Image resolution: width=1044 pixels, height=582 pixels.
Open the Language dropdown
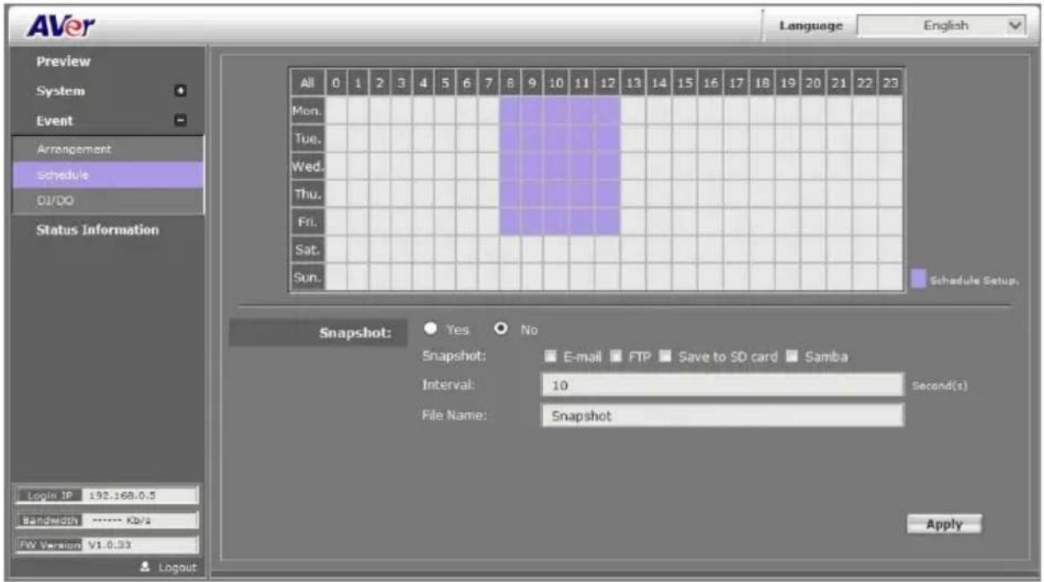point(941,26)
